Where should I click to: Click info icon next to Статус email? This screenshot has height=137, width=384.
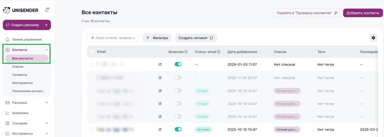pyautogui.click(x=219, y=52)
